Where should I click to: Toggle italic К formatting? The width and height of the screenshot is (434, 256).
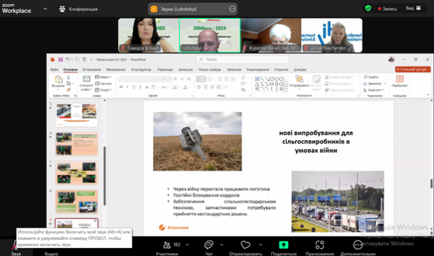tap(127, 87)
